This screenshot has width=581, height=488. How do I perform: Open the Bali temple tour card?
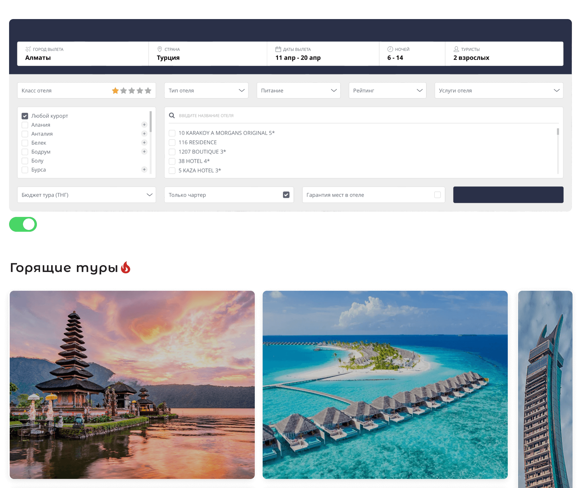[x=132, y=385]
